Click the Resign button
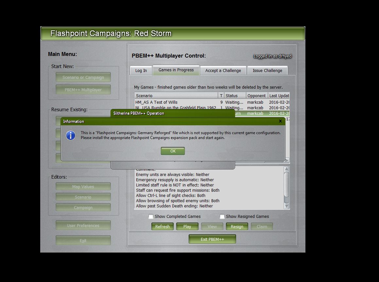Image resolution: width=379 pixels, height=282 pixels. [237, 227]
